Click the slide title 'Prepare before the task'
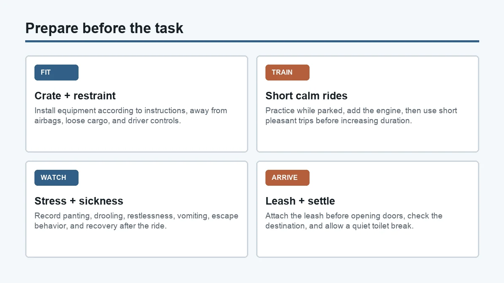Image resolution: width=504 pixels, height=283 pixels. pos(104,28)
